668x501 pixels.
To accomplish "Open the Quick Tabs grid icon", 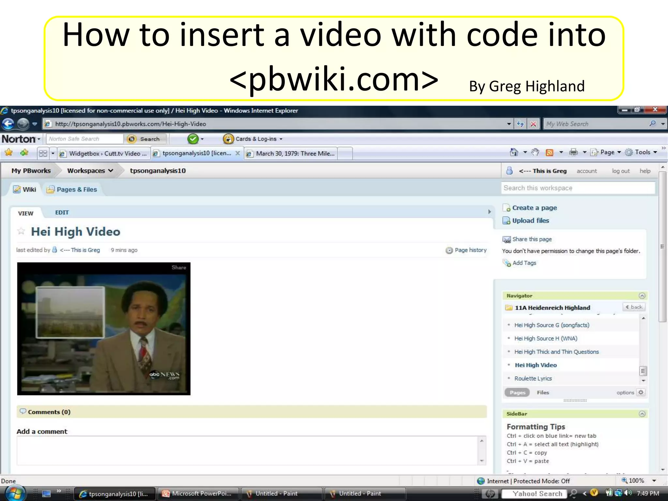I will point(43,153).
